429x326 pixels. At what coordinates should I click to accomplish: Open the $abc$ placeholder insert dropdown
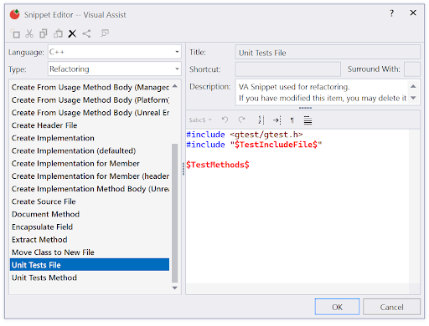click(200, 120)
